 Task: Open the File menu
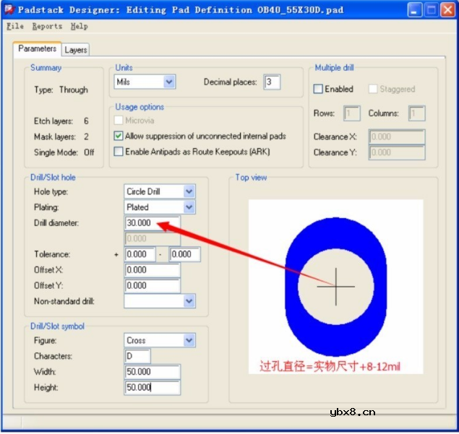point(14,26)
